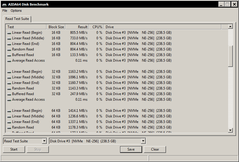Viewport: 239px width, 162px height.
Task: Click the Save button
Action: tap(131, 149)
